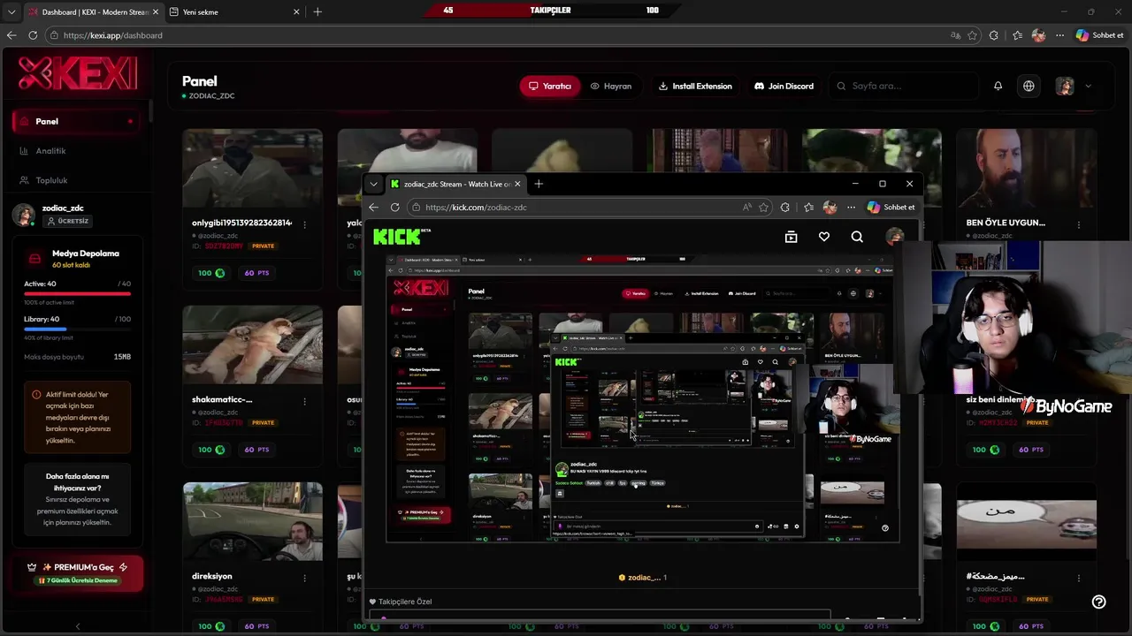The image size is (1132, 636).
Task: Open the KEXI user avatar in the header
Action: (x=1065, y=86)
